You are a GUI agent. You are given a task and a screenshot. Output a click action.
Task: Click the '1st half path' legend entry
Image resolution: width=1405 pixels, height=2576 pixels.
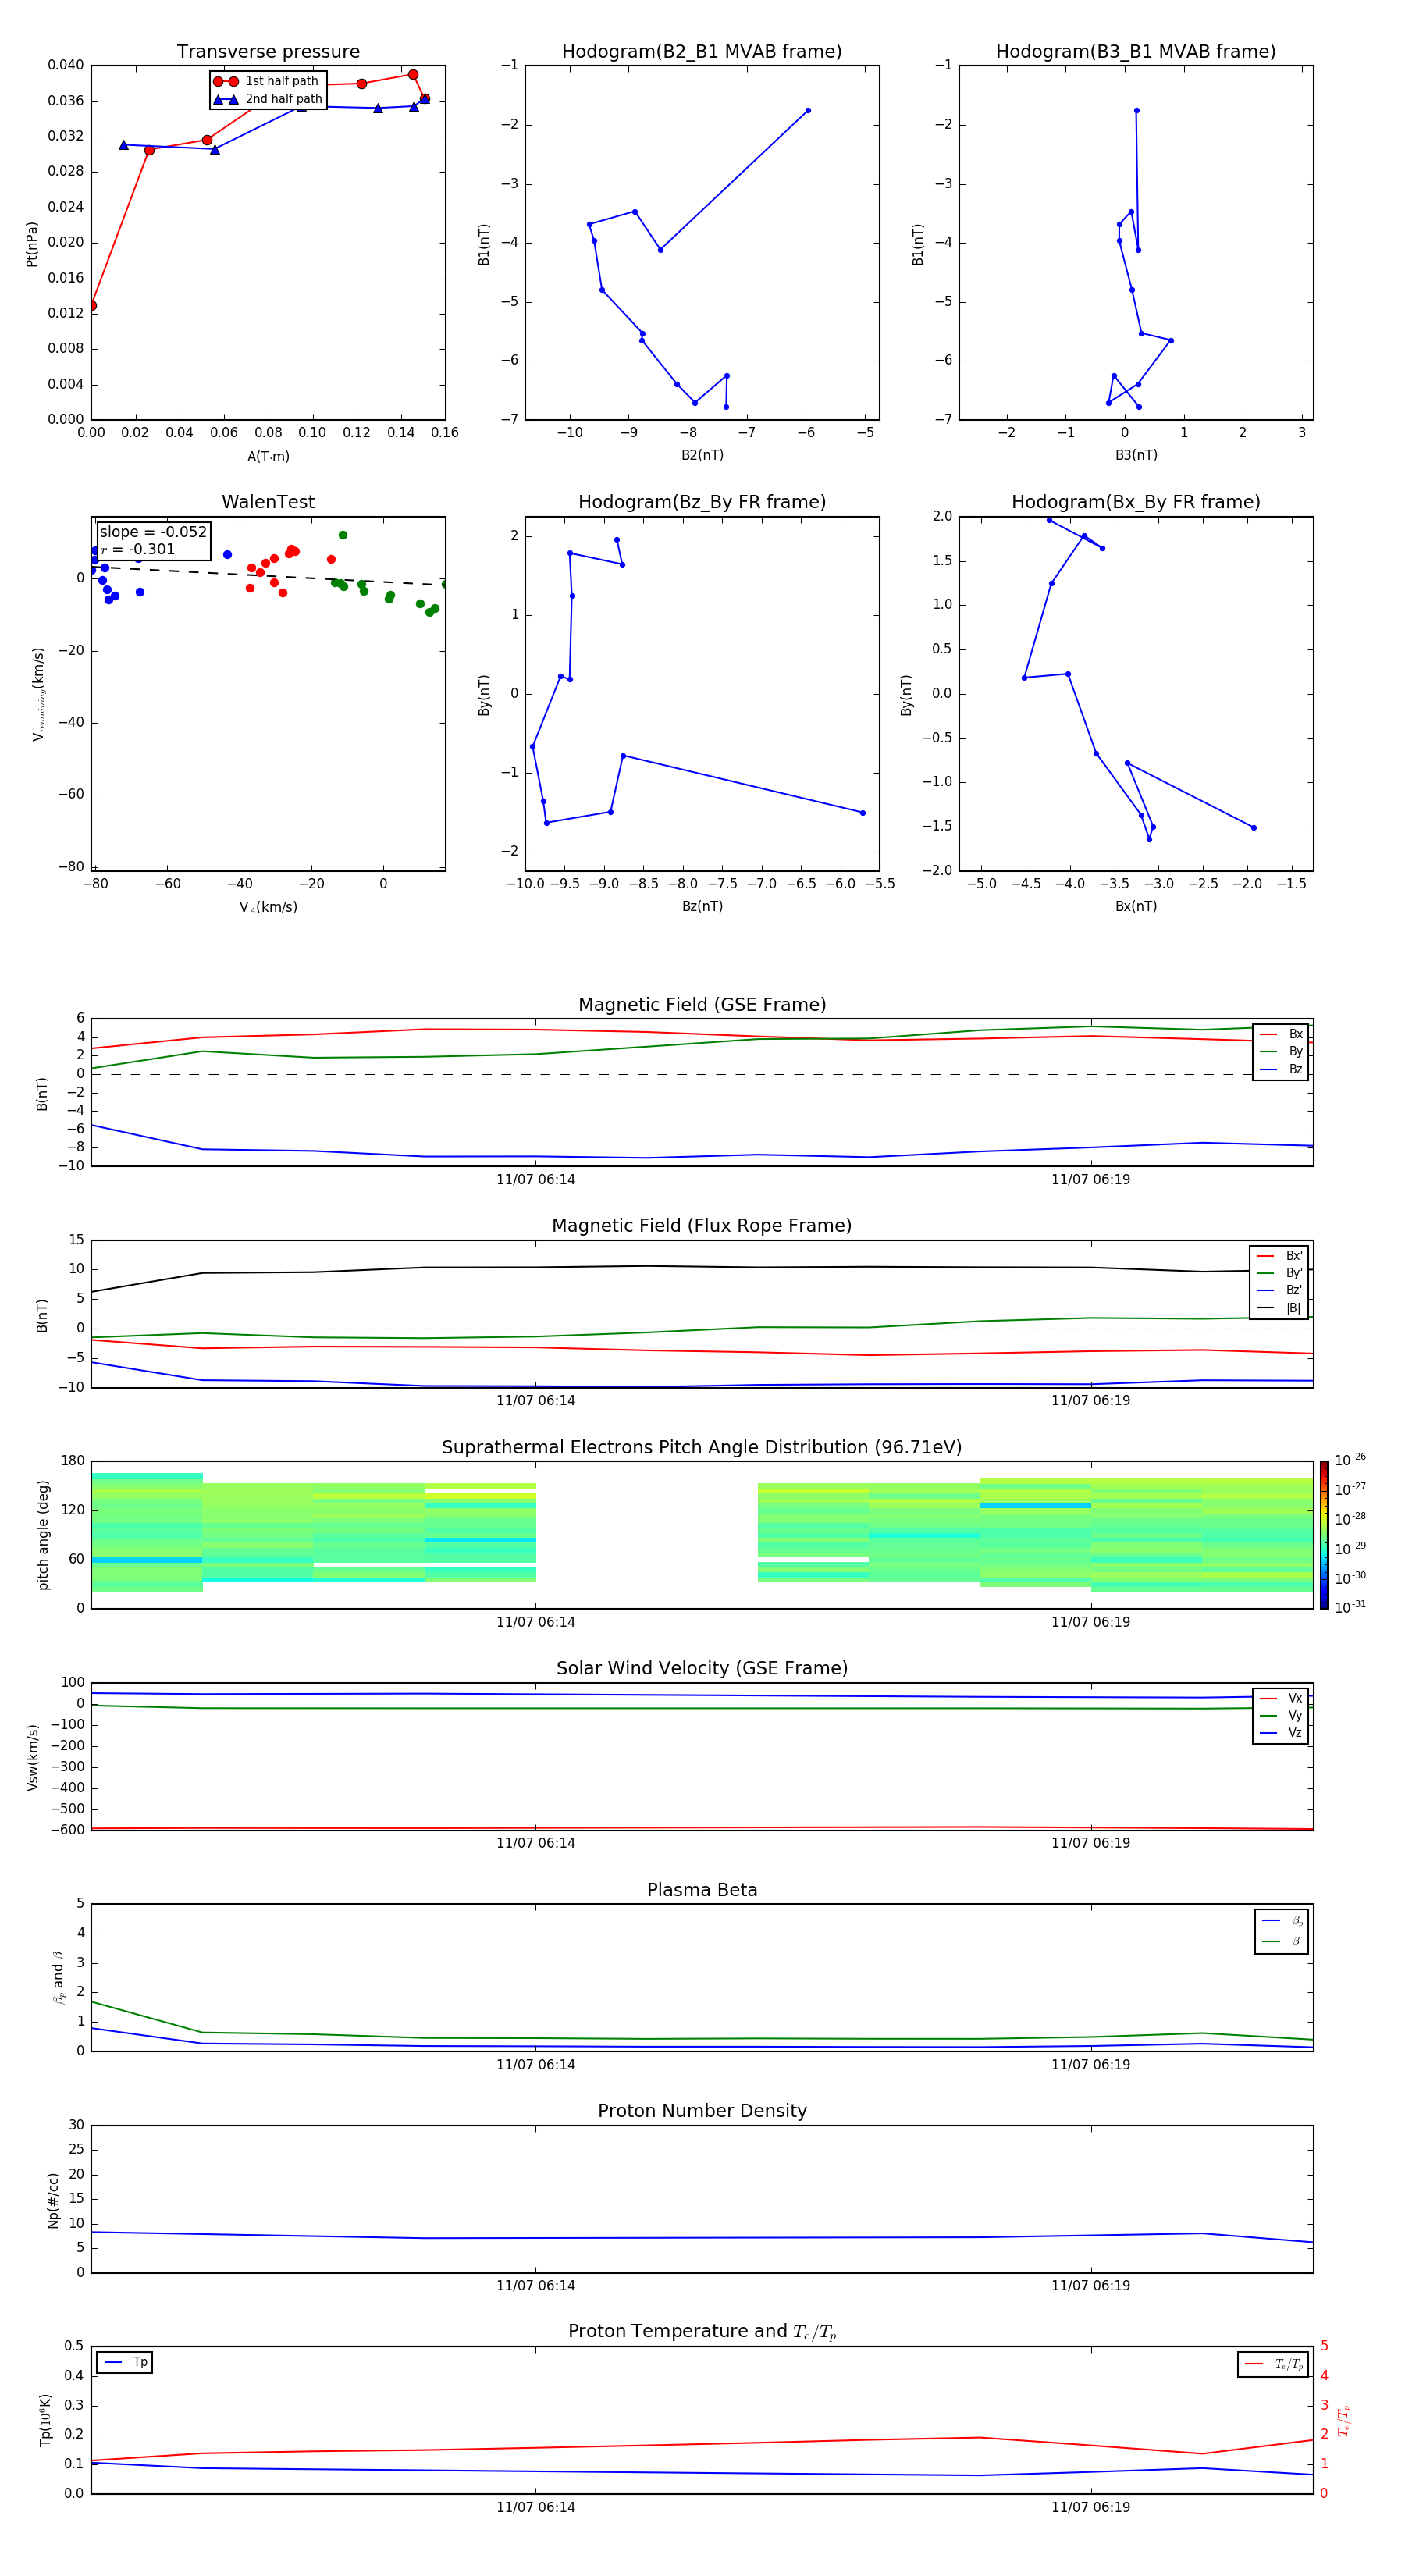pos(266,81)
